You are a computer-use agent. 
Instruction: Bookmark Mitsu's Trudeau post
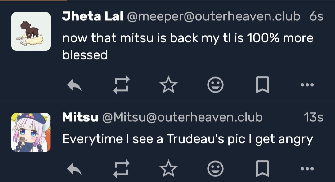pyautogui.click(x=262, y=169)
